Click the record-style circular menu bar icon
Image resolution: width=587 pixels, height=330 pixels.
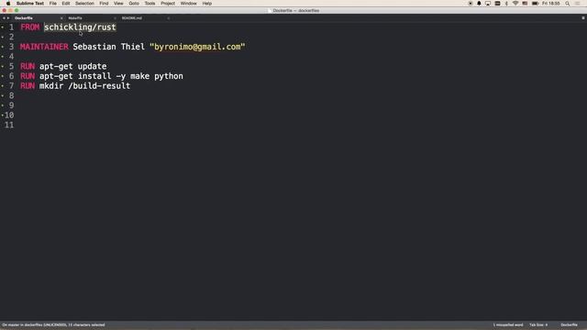click(471, 4)
